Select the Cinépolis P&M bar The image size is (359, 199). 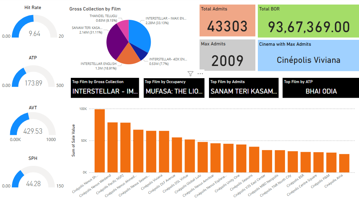[x=331, y=163]
